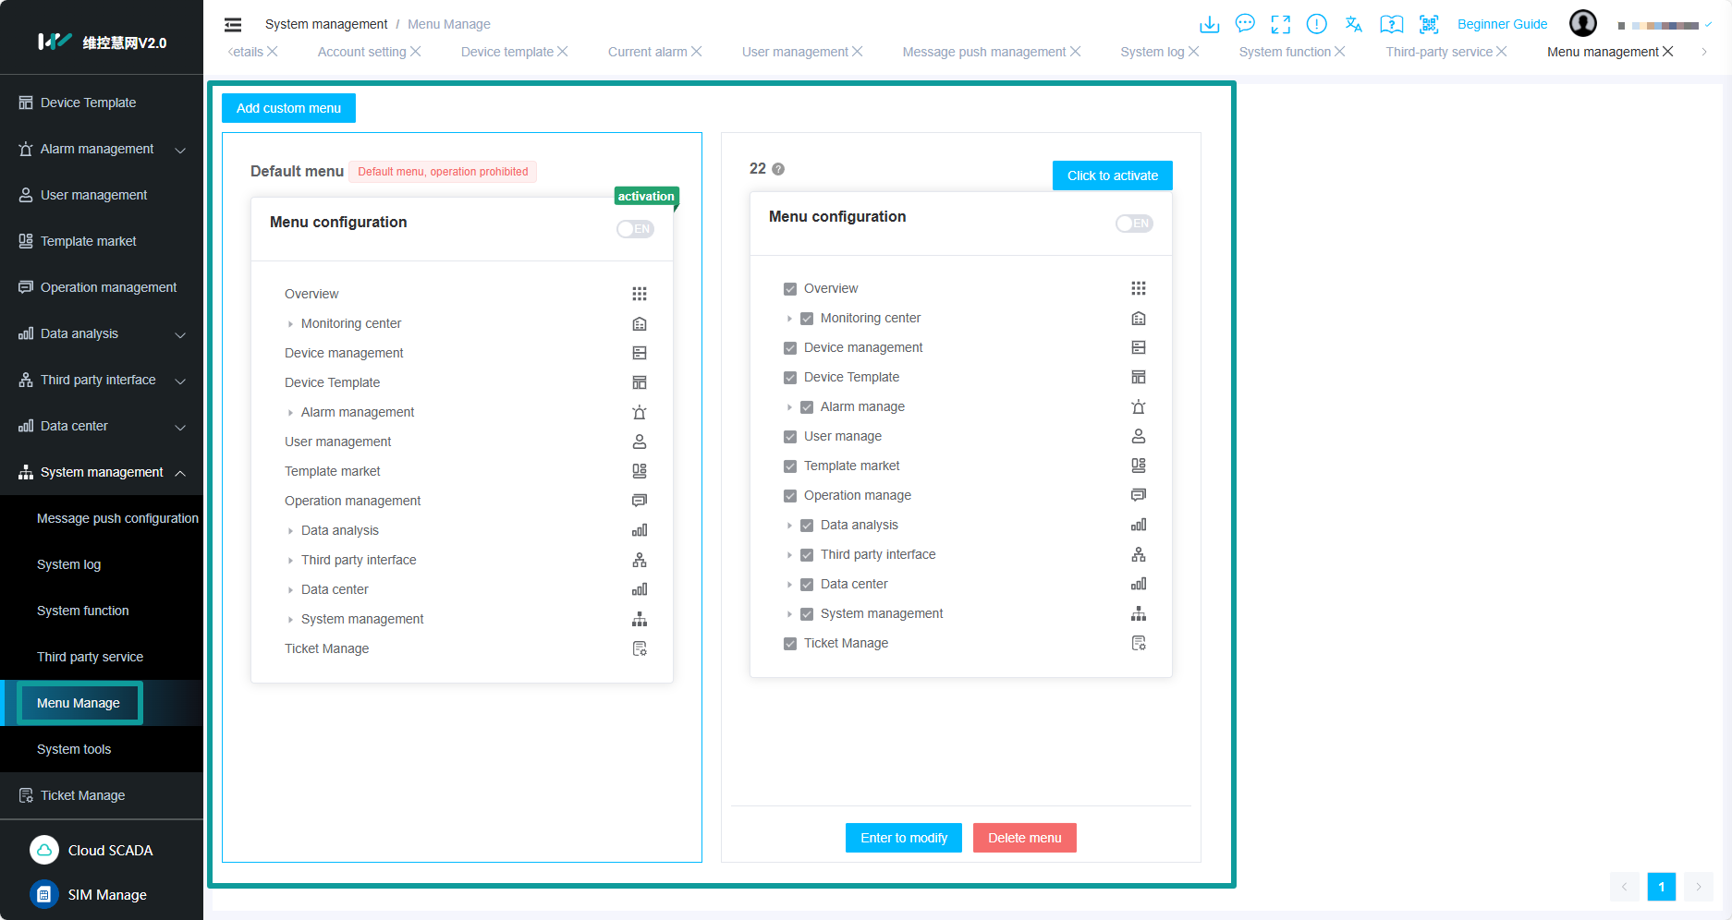Click the language translate icon
This screenshot has width=1732, height=920.
click(x=1354, y=24)
